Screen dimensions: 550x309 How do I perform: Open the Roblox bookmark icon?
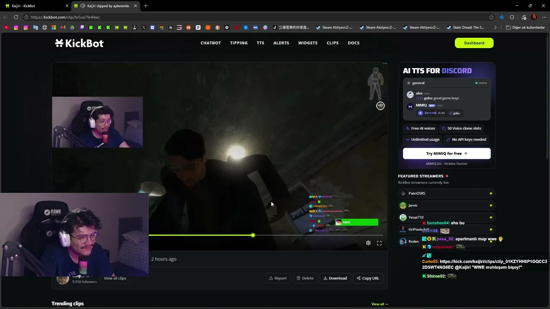coord(153,27)
